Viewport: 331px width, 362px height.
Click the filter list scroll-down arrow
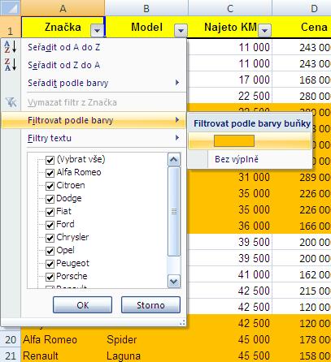coord(173,282)
